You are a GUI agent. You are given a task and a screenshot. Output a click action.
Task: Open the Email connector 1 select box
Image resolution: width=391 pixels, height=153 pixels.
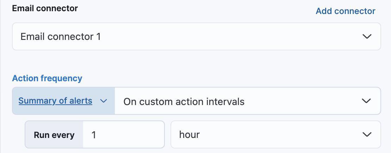click(196, 36)
